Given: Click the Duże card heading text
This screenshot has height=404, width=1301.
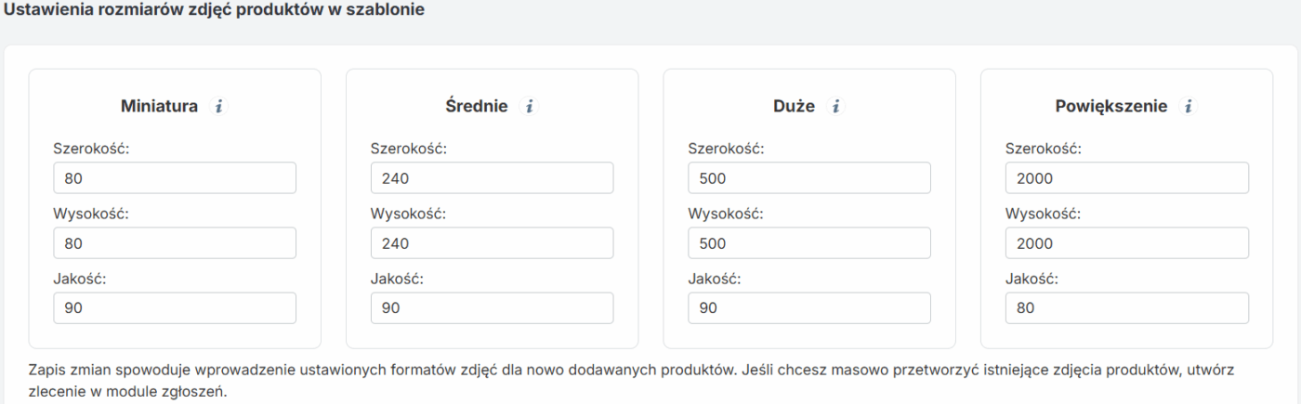Looking at the screenshot, I should point(794,107).
